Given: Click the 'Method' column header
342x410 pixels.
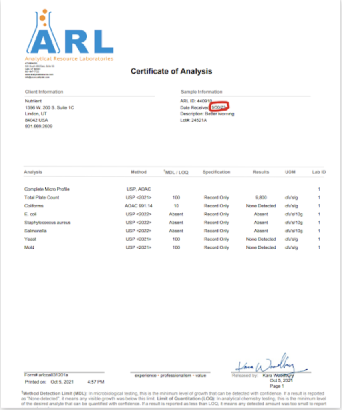Looking at the screenshot, I should click(139, 172).
